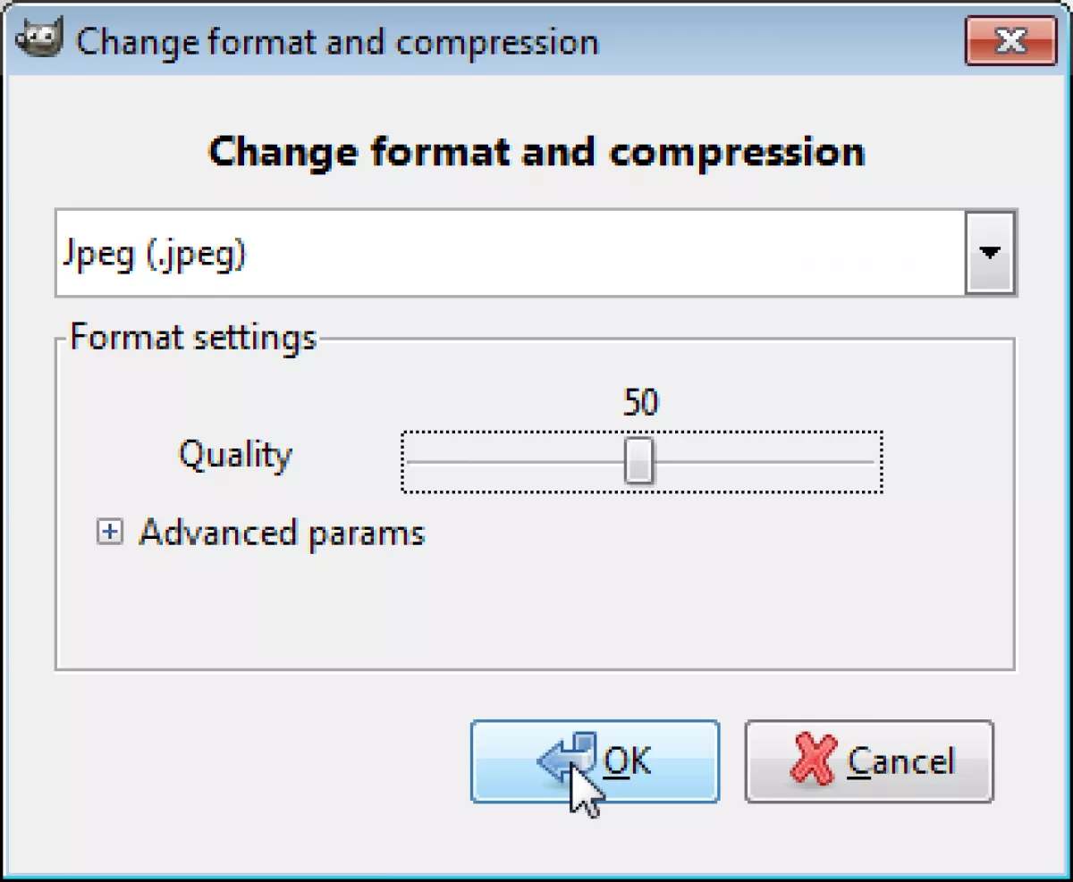Click the bold Change format and compression heading
Image resolution: width=1073 pixels, height=882 pixels.
pos(536,152)
